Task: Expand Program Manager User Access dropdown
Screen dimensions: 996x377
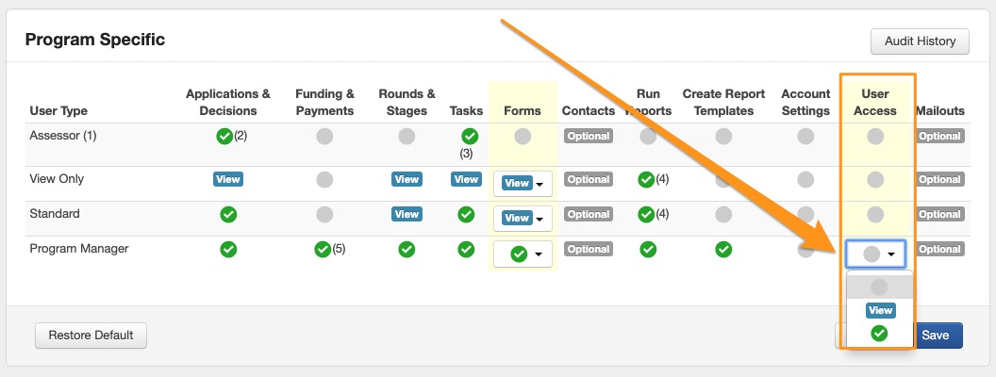Action: pyautogui.click(x=876, y=254)
